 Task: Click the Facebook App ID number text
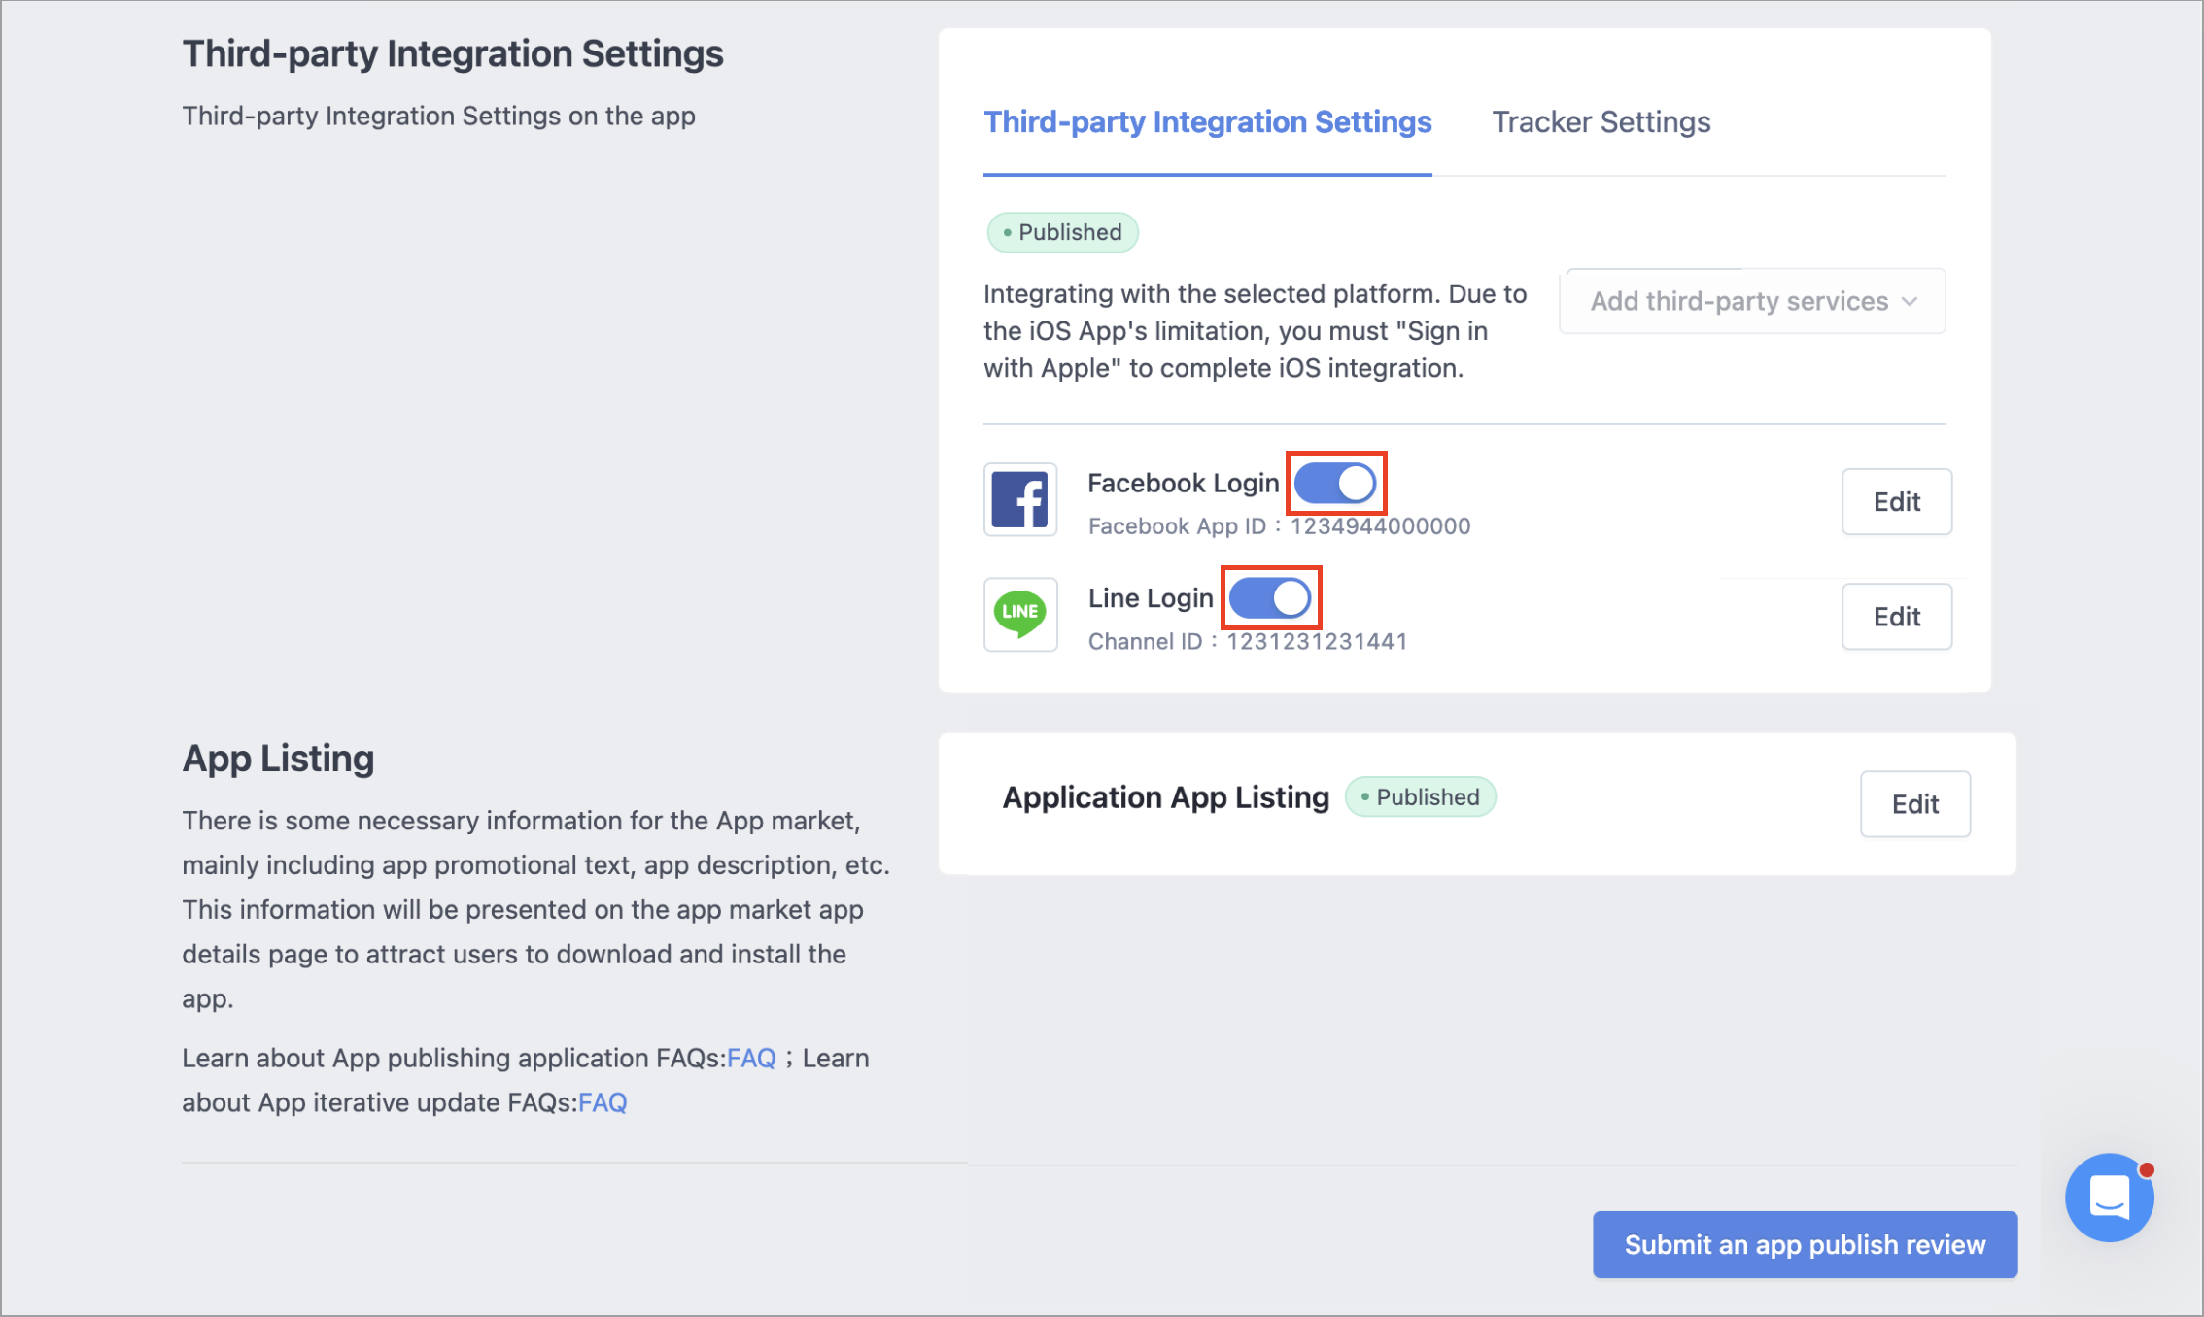(x=1380, y=526)
